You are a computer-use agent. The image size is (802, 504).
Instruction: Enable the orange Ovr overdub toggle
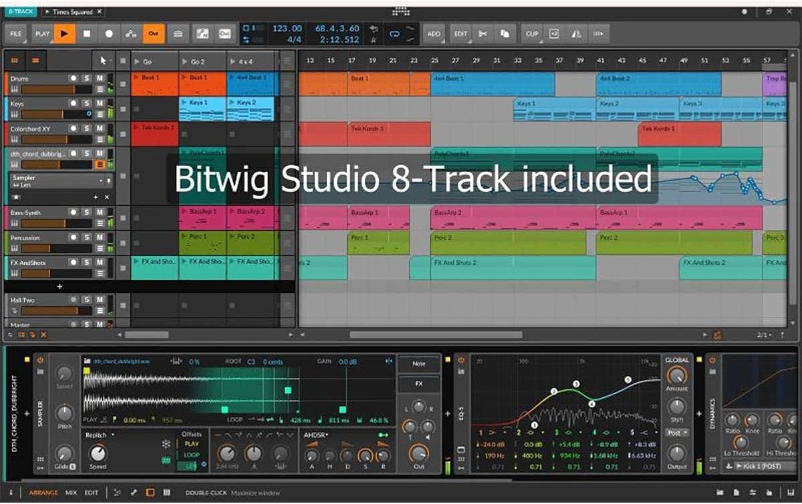tap(155, 33)
